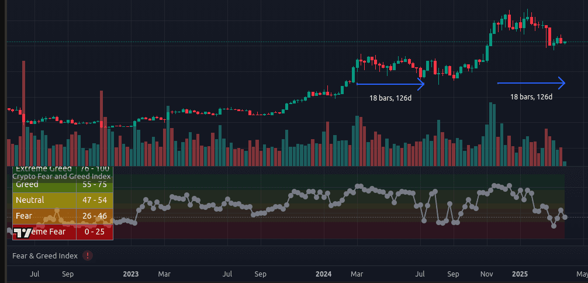Click the "76 - 100" range cell

pos(95,169)
